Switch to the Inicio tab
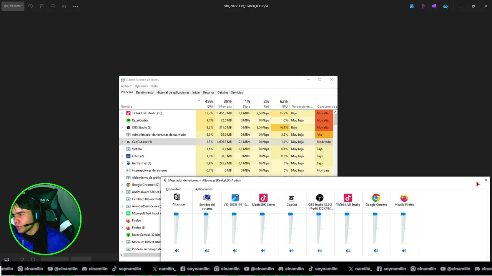492x276 pixels. pyautogui.click(x=196, y=92)
